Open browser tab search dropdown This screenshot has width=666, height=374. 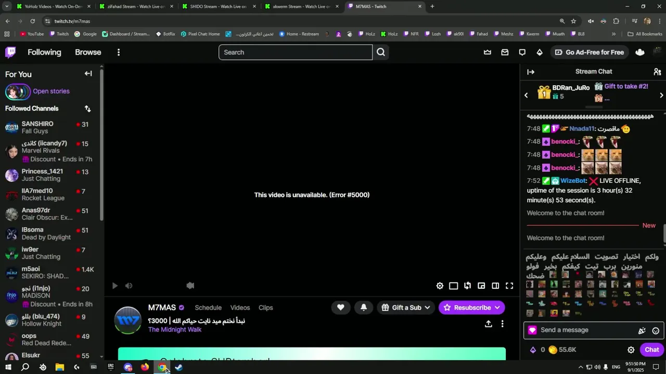7,6
